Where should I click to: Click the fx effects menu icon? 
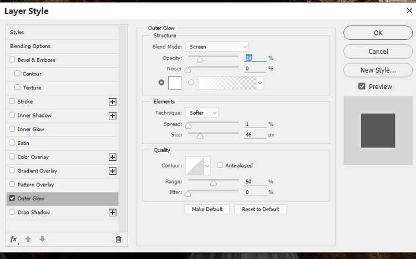(14, 239)
